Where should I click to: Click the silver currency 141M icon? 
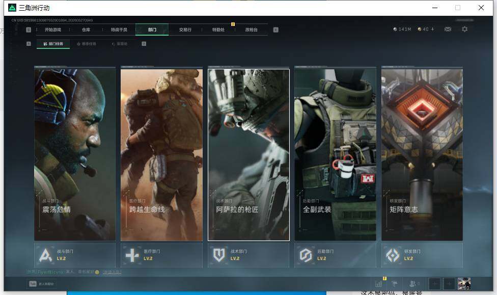coord(395,29)
